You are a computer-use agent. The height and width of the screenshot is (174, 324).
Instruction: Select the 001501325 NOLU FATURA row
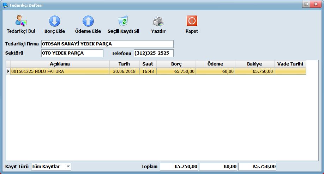click(60, 71)
